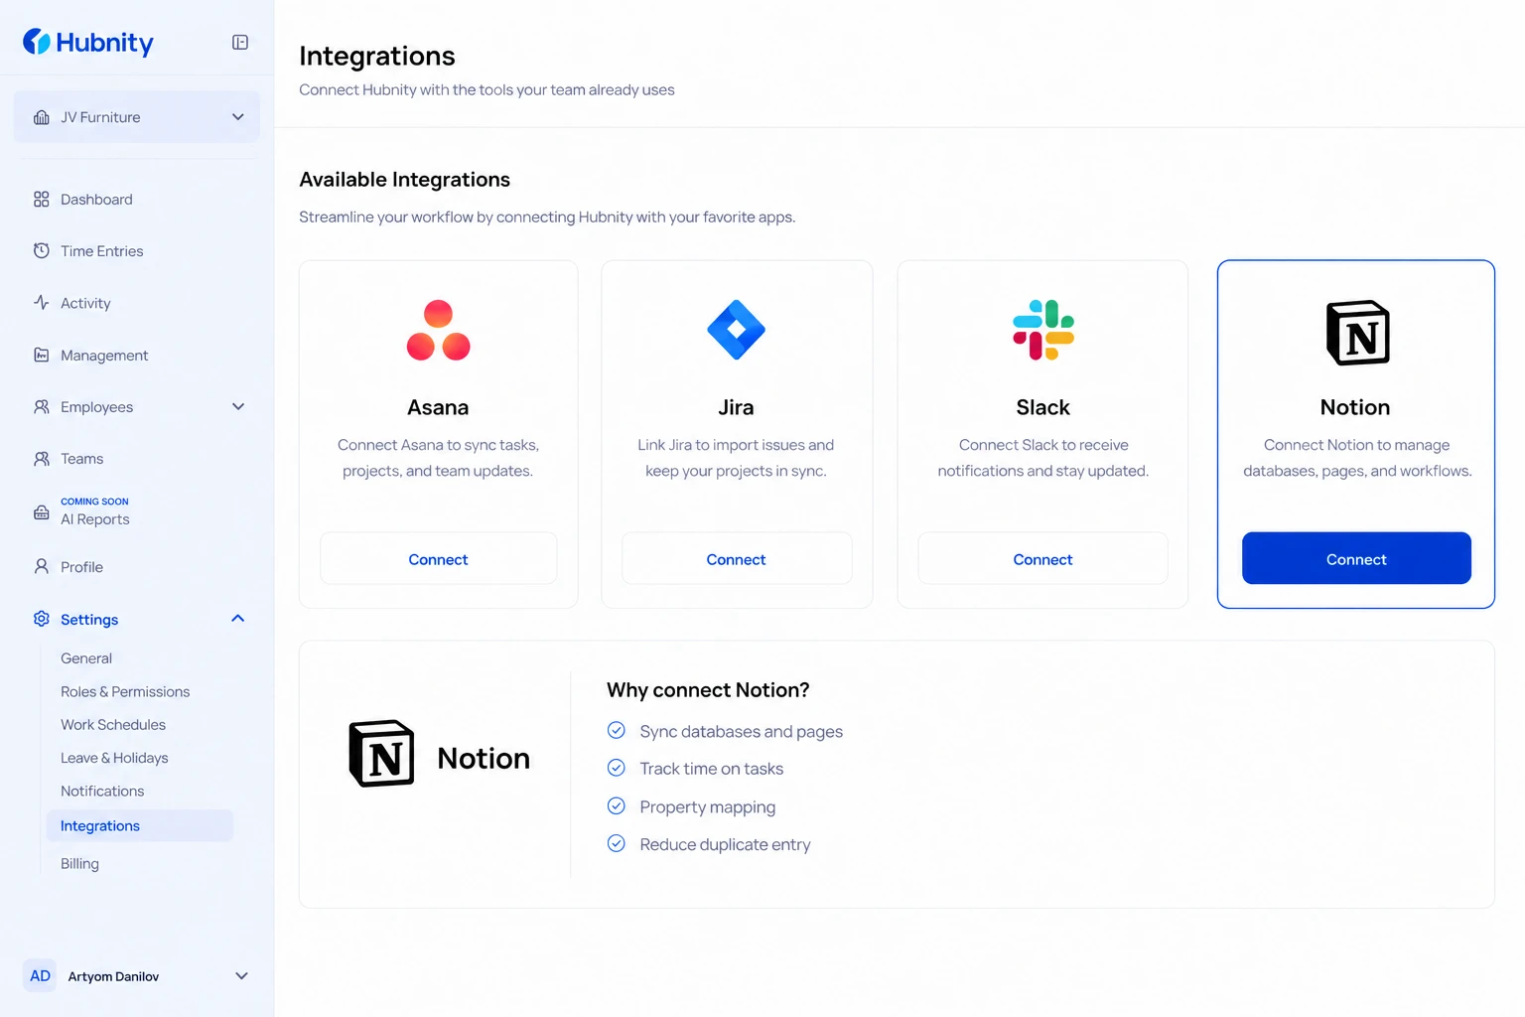The image size is (1525, 1017).
Task: Click checkmark next to Property mapping
Action: tap(617, 806)
